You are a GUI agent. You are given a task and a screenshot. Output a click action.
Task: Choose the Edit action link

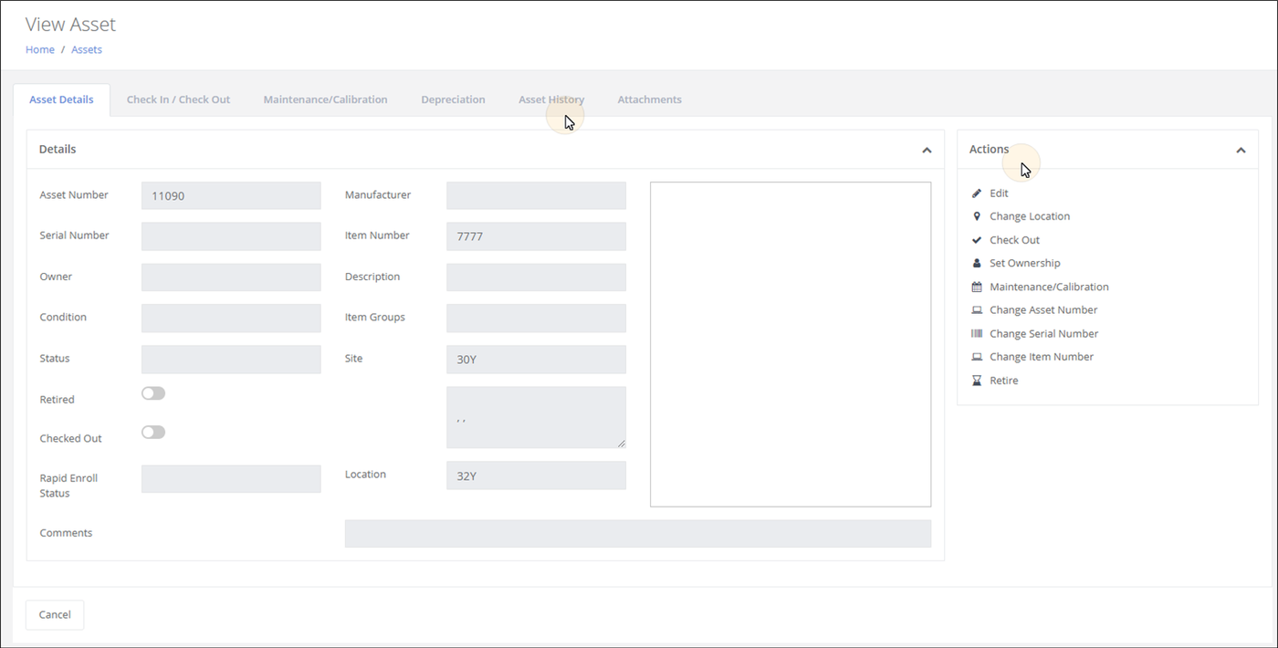tap(999, 193)
